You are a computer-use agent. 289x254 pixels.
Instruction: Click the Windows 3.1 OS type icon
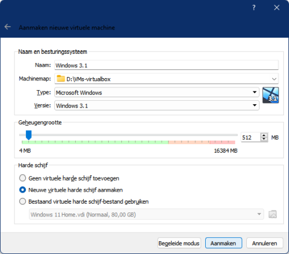tap(271, 95)
